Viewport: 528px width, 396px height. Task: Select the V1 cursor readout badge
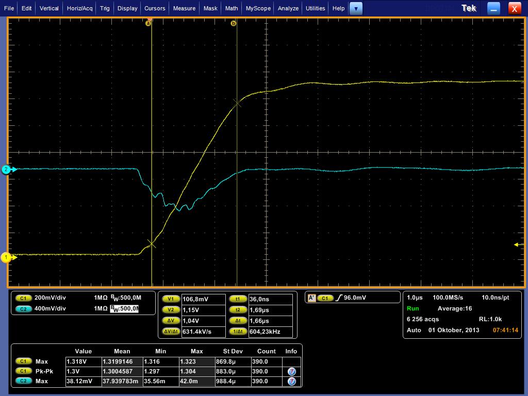coord(171,299)
